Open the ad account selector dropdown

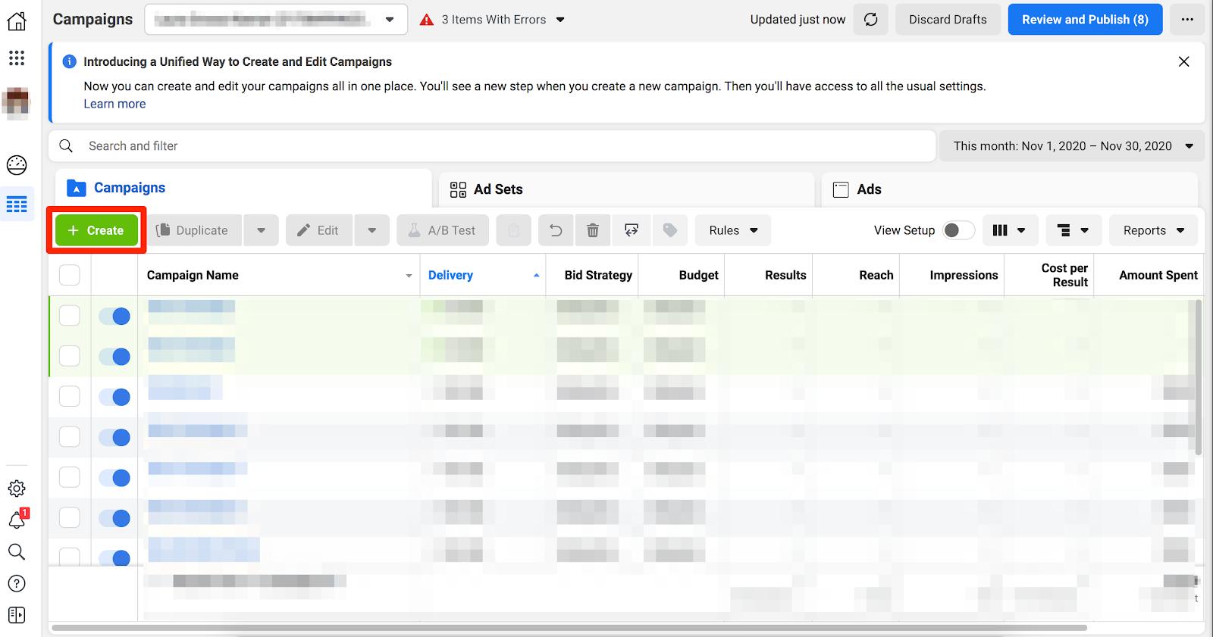pos(276,20)
